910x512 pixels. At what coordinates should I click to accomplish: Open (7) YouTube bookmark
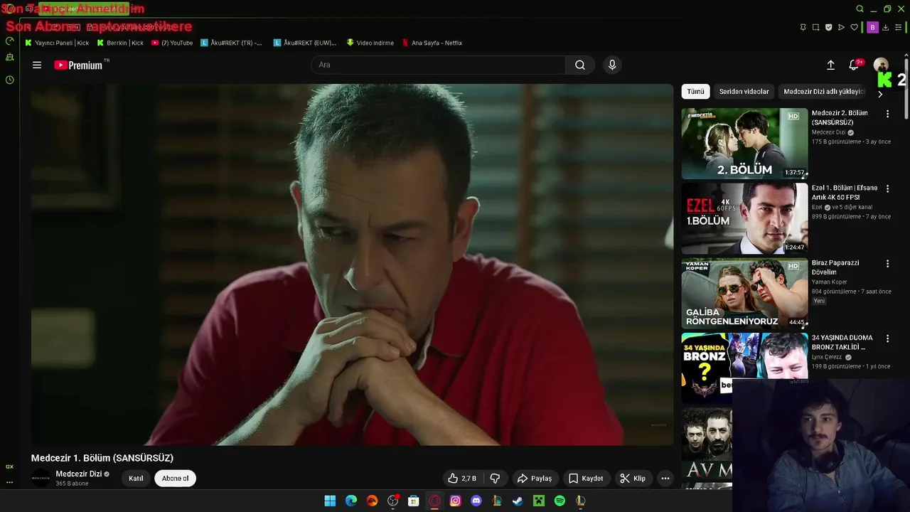click(x=172, y=43)
